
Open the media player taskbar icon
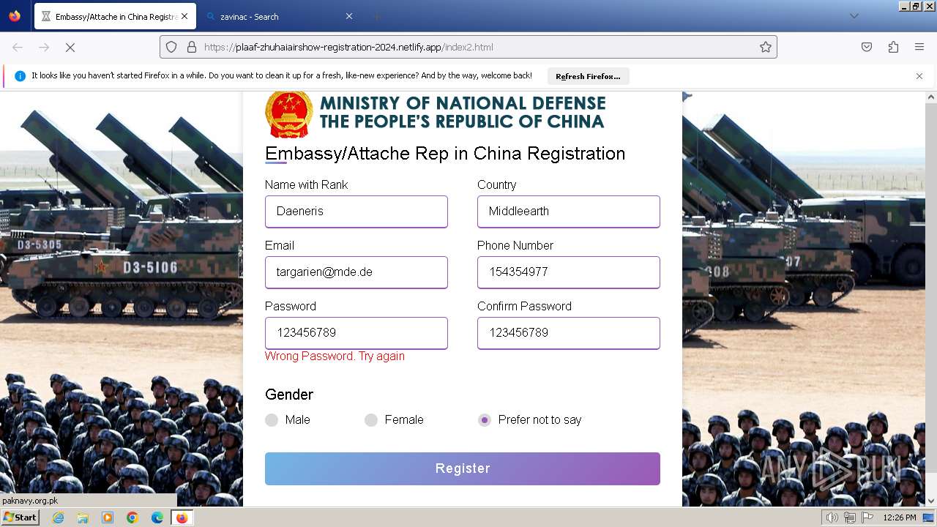(108, 517)
